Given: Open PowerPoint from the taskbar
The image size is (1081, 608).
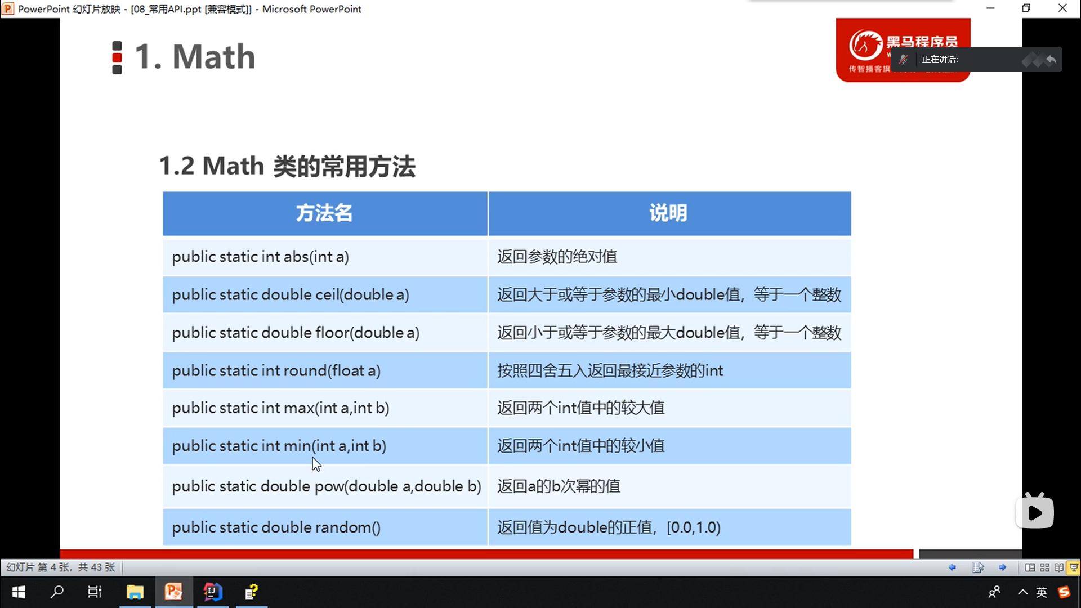Looking at the screenshot, I should 173,592.
